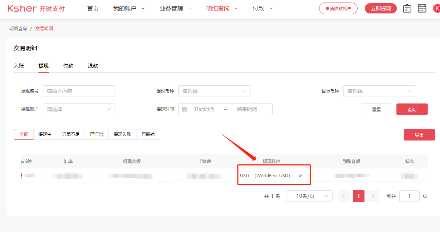Screen dimensions: 440x232
Task: Click the download arrow beside WorldFirst USD
Action: (x=300, y=176)
